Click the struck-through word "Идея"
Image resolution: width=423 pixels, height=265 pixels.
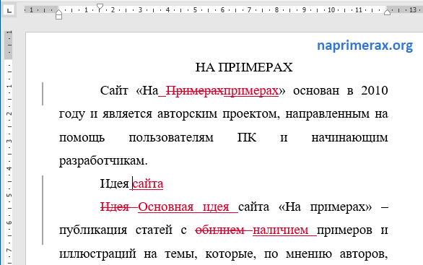(x=114, y=207)
